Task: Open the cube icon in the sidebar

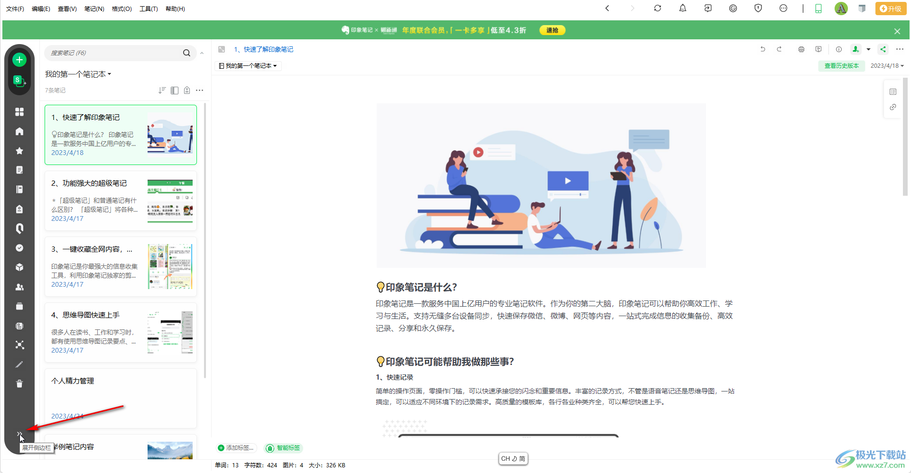Action: click(19, 267)
